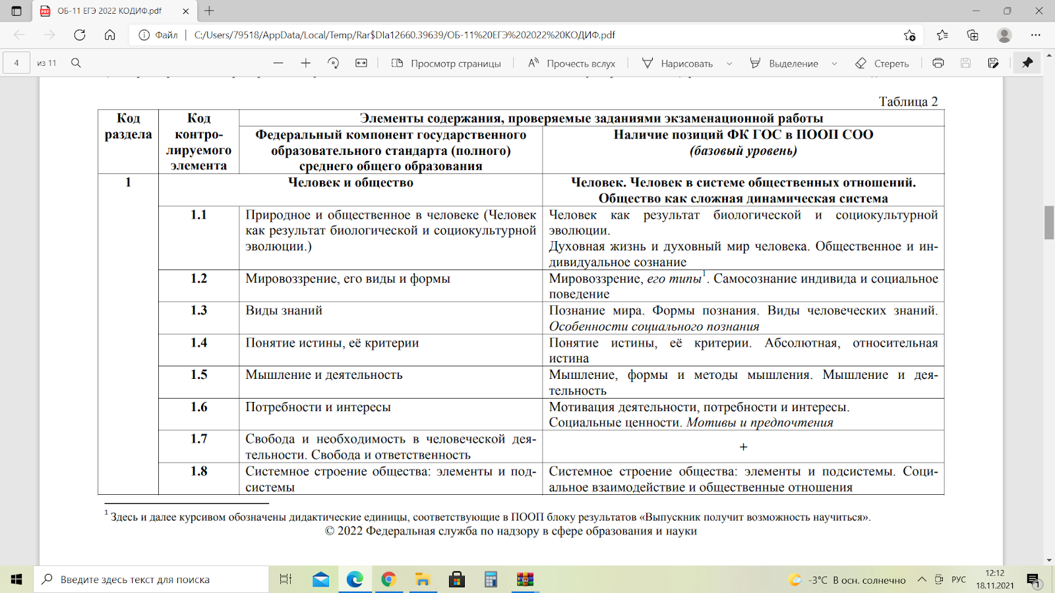Open the browser profile menu

(1004, 35)
